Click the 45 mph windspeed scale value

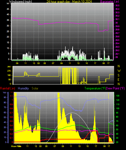pos(8,9)
